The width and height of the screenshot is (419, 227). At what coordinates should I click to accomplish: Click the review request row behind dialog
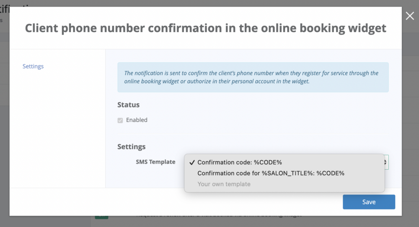(218, 217)
